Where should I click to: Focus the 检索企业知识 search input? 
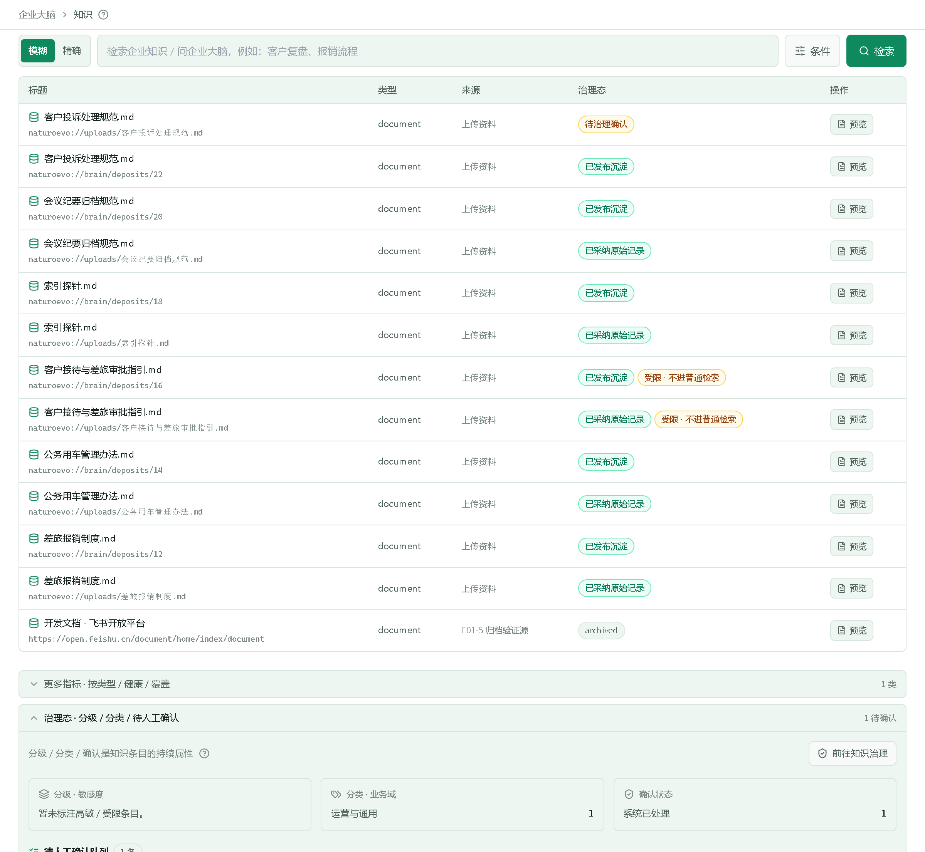437,51
